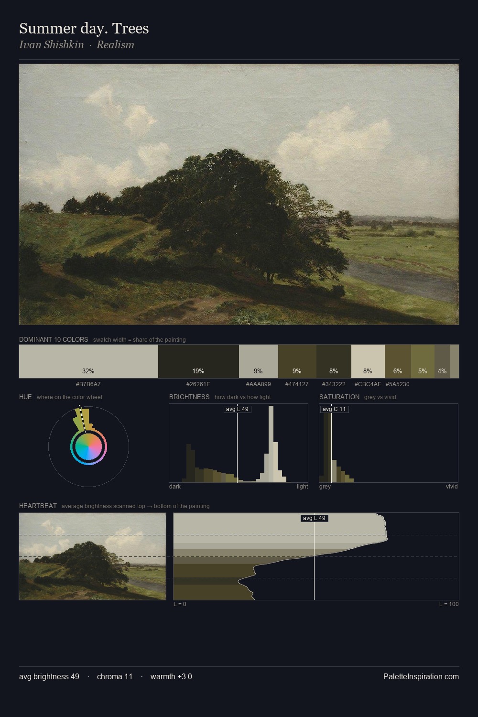478x717 pixels.
Task: Click the hex code #343222
Action: coord(334,384)
